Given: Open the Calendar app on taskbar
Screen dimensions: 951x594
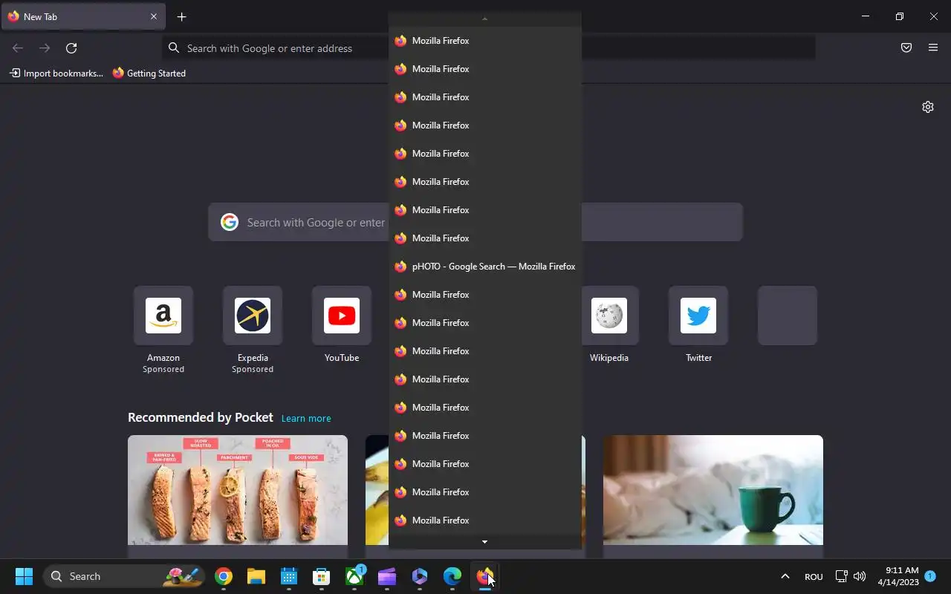Looking at the screenshot, I should [289, 576].
